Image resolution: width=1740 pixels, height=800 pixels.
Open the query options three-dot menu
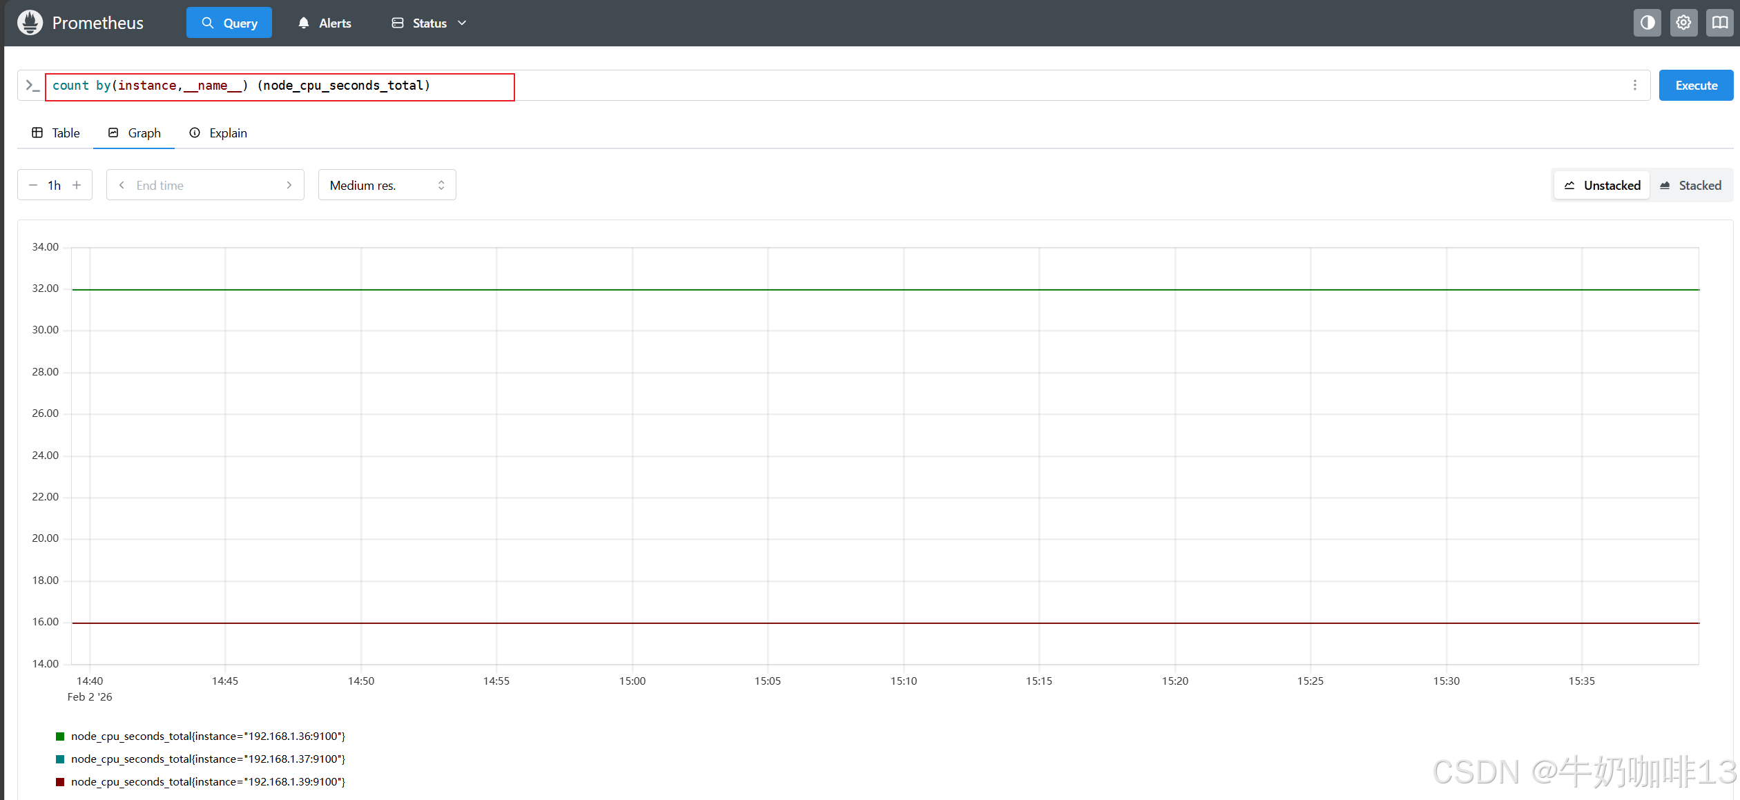1634,86
